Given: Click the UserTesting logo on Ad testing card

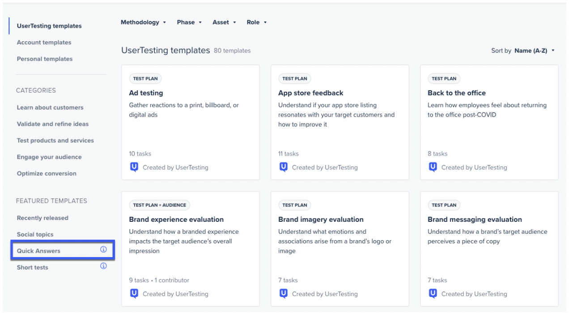Looking at the screenshot, I should pos(134,167).
